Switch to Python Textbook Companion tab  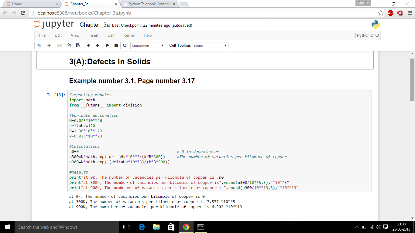(x=149, y=4)
